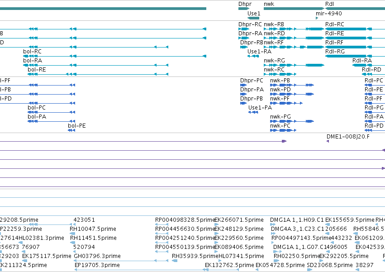Click EST RH10047.5prime

pyautogui.click(x=93, y=229)
